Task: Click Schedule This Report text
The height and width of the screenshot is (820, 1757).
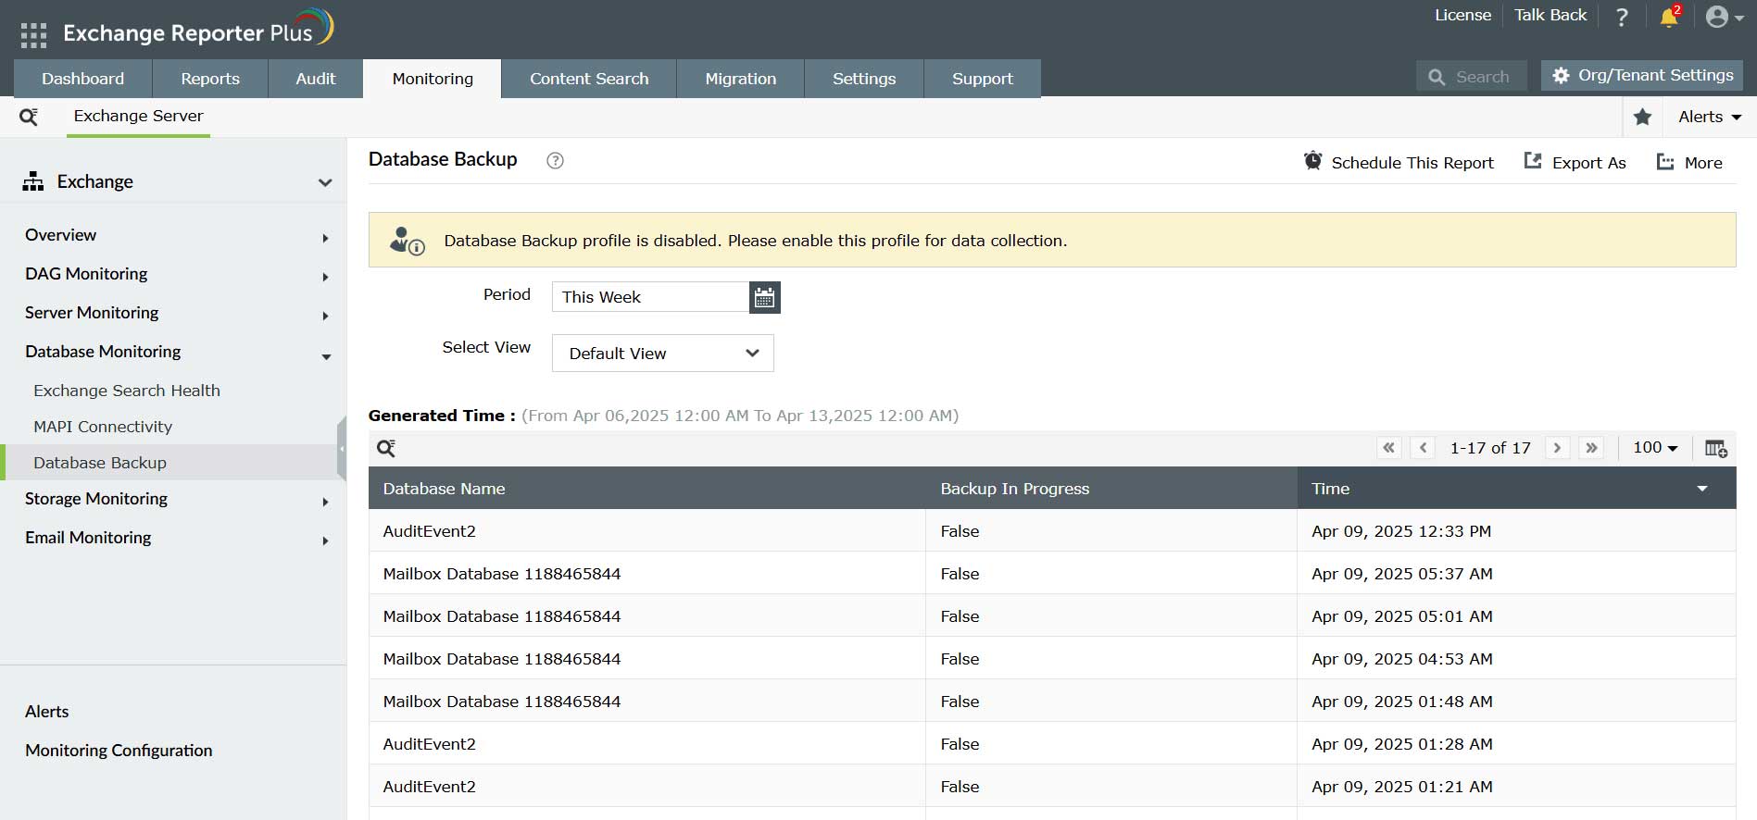Action: 1412,163
